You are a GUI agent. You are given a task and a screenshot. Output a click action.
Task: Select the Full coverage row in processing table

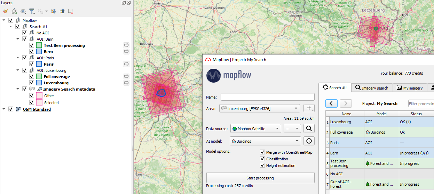click(380, 132)
